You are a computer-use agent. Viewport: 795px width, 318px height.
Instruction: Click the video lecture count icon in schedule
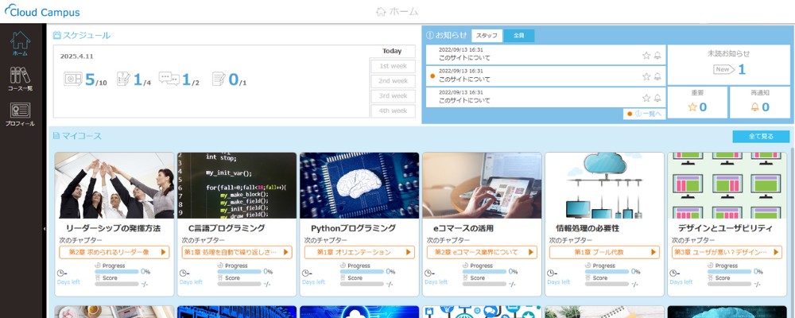point(73,79)
